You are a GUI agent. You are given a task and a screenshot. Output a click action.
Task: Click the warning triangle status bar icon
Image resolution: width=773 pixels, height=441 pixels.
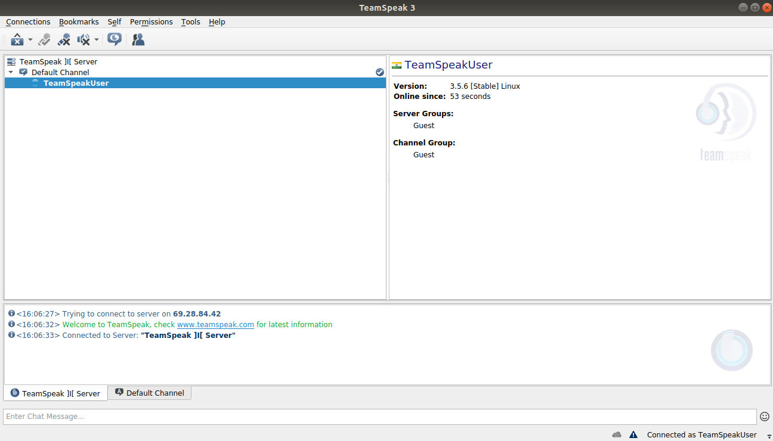click(633, 435)
